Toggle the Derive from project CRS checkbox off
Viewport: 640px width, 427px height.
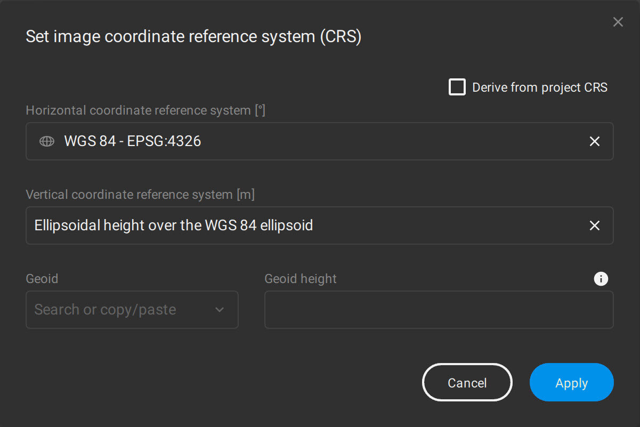(457, 87)
